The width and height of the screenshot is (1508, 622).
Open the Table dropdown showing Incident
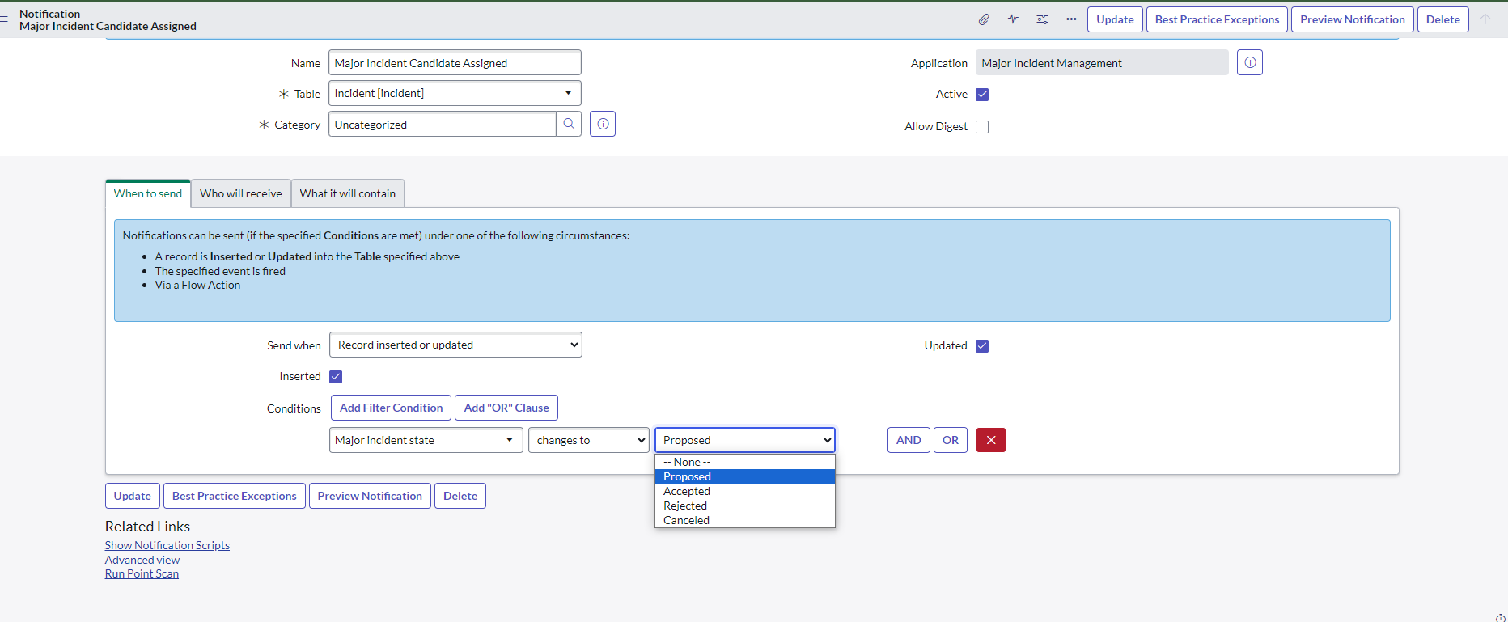coord(455,93)
